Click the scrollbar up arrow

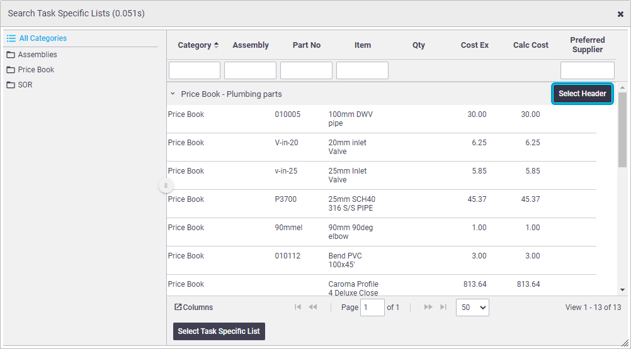coord(623,87)
